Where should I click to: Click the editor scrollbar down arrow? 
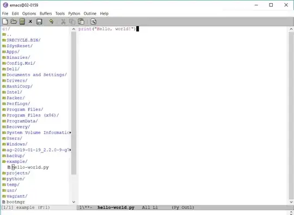[x=291, y=202]
